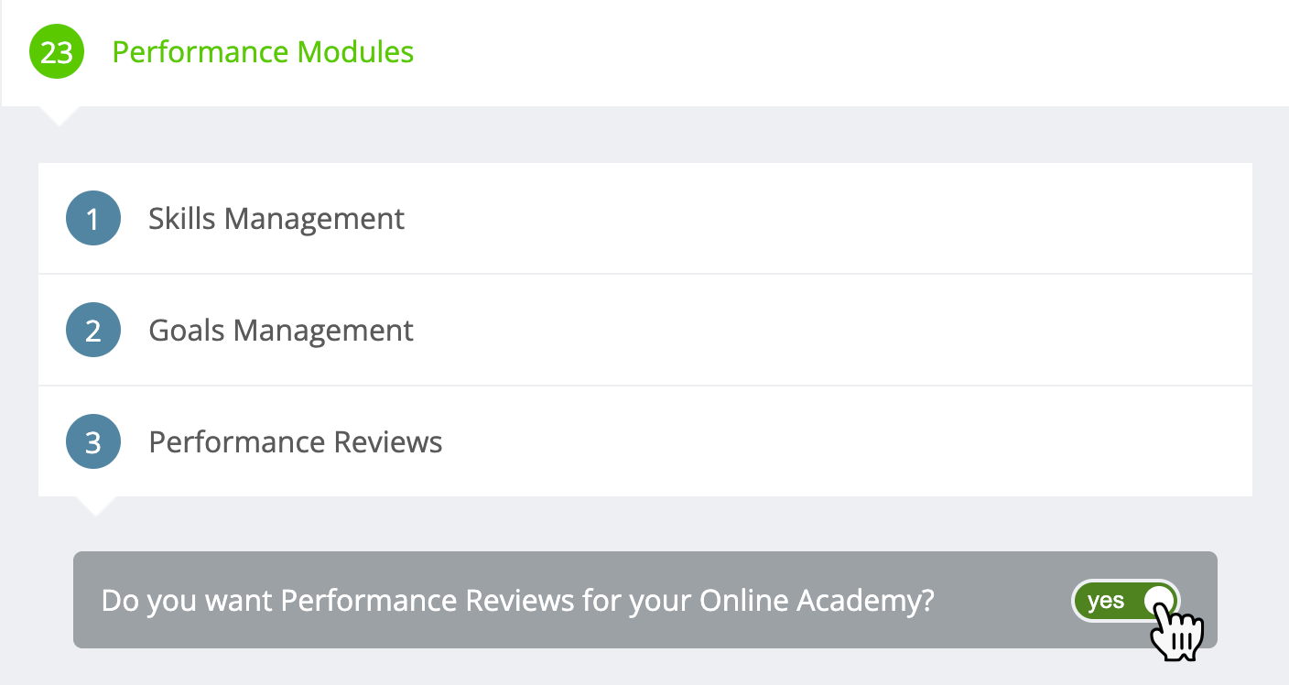Select the Goals Management module title
This screenshot has width=1289, height=685.
coord(281,331)
